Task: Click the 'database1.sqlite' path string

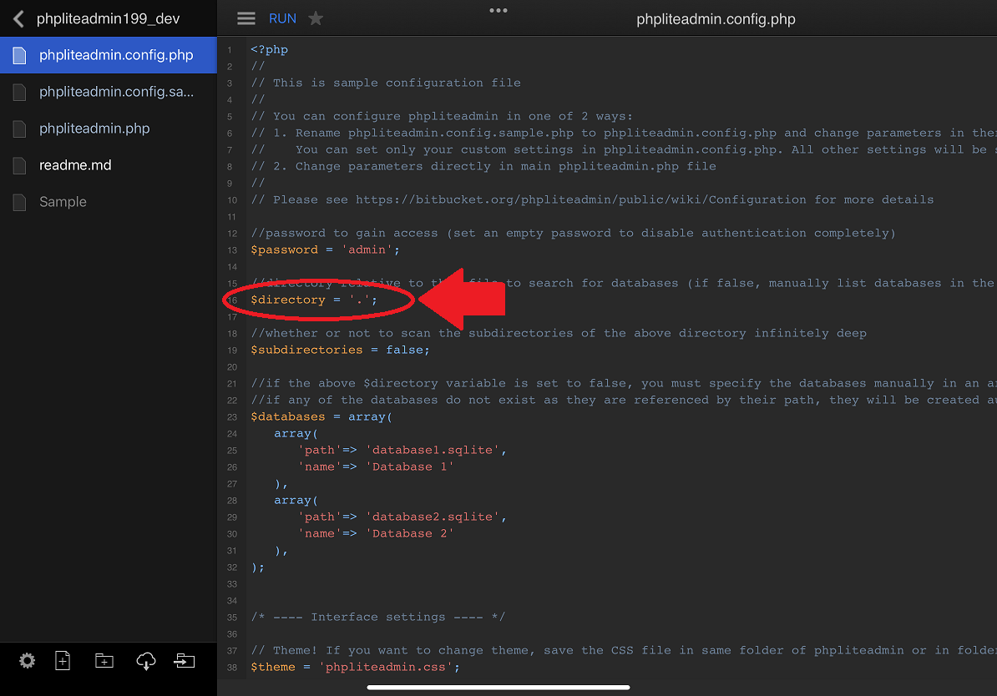Action: [433, 450]
